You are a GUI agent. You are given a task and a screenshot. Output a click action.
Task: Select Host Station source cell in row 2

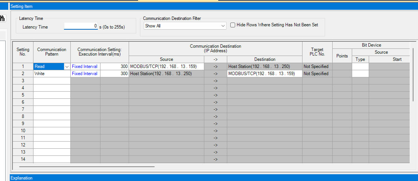167,74
